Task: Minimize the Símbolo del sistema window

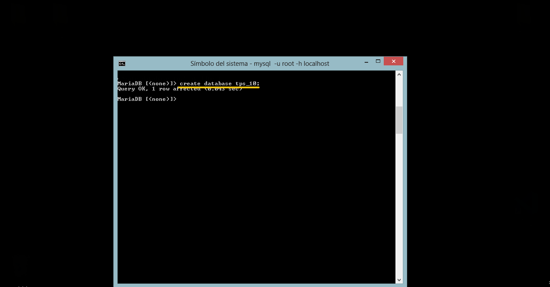Action: coord(366,61)
